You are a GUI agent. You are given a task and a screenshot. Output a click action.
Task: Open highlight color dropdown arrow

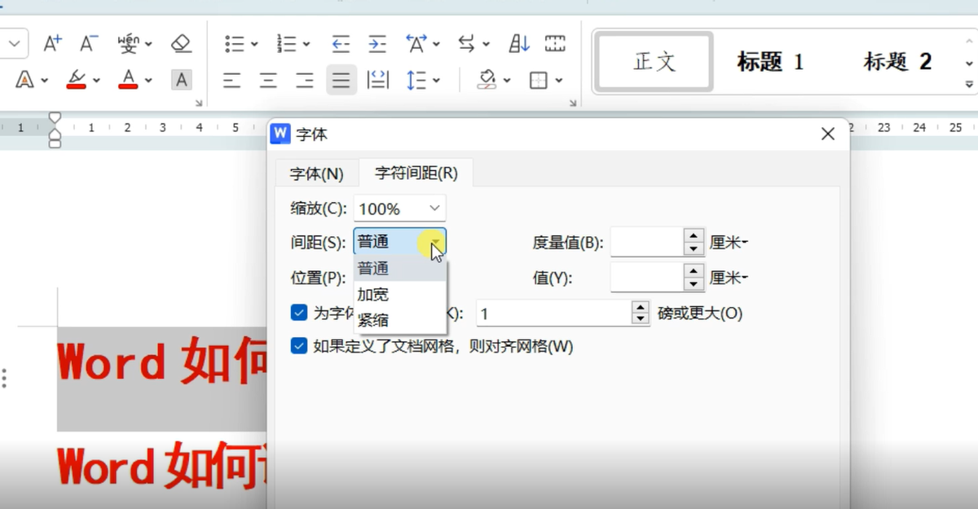tap(96, 81)
